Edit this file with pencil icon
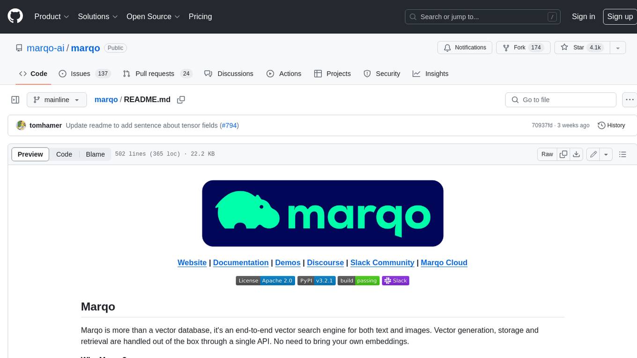This screenshot has width=637, height=358. (x=593, y=154)
